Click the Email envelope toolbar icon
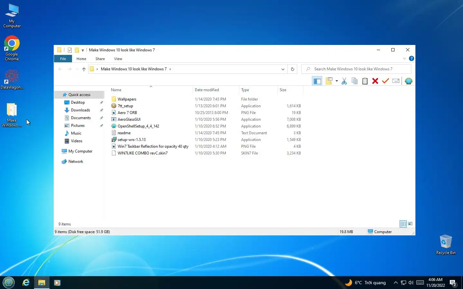This screenshot has width=463, height=289. pos(396,81)
